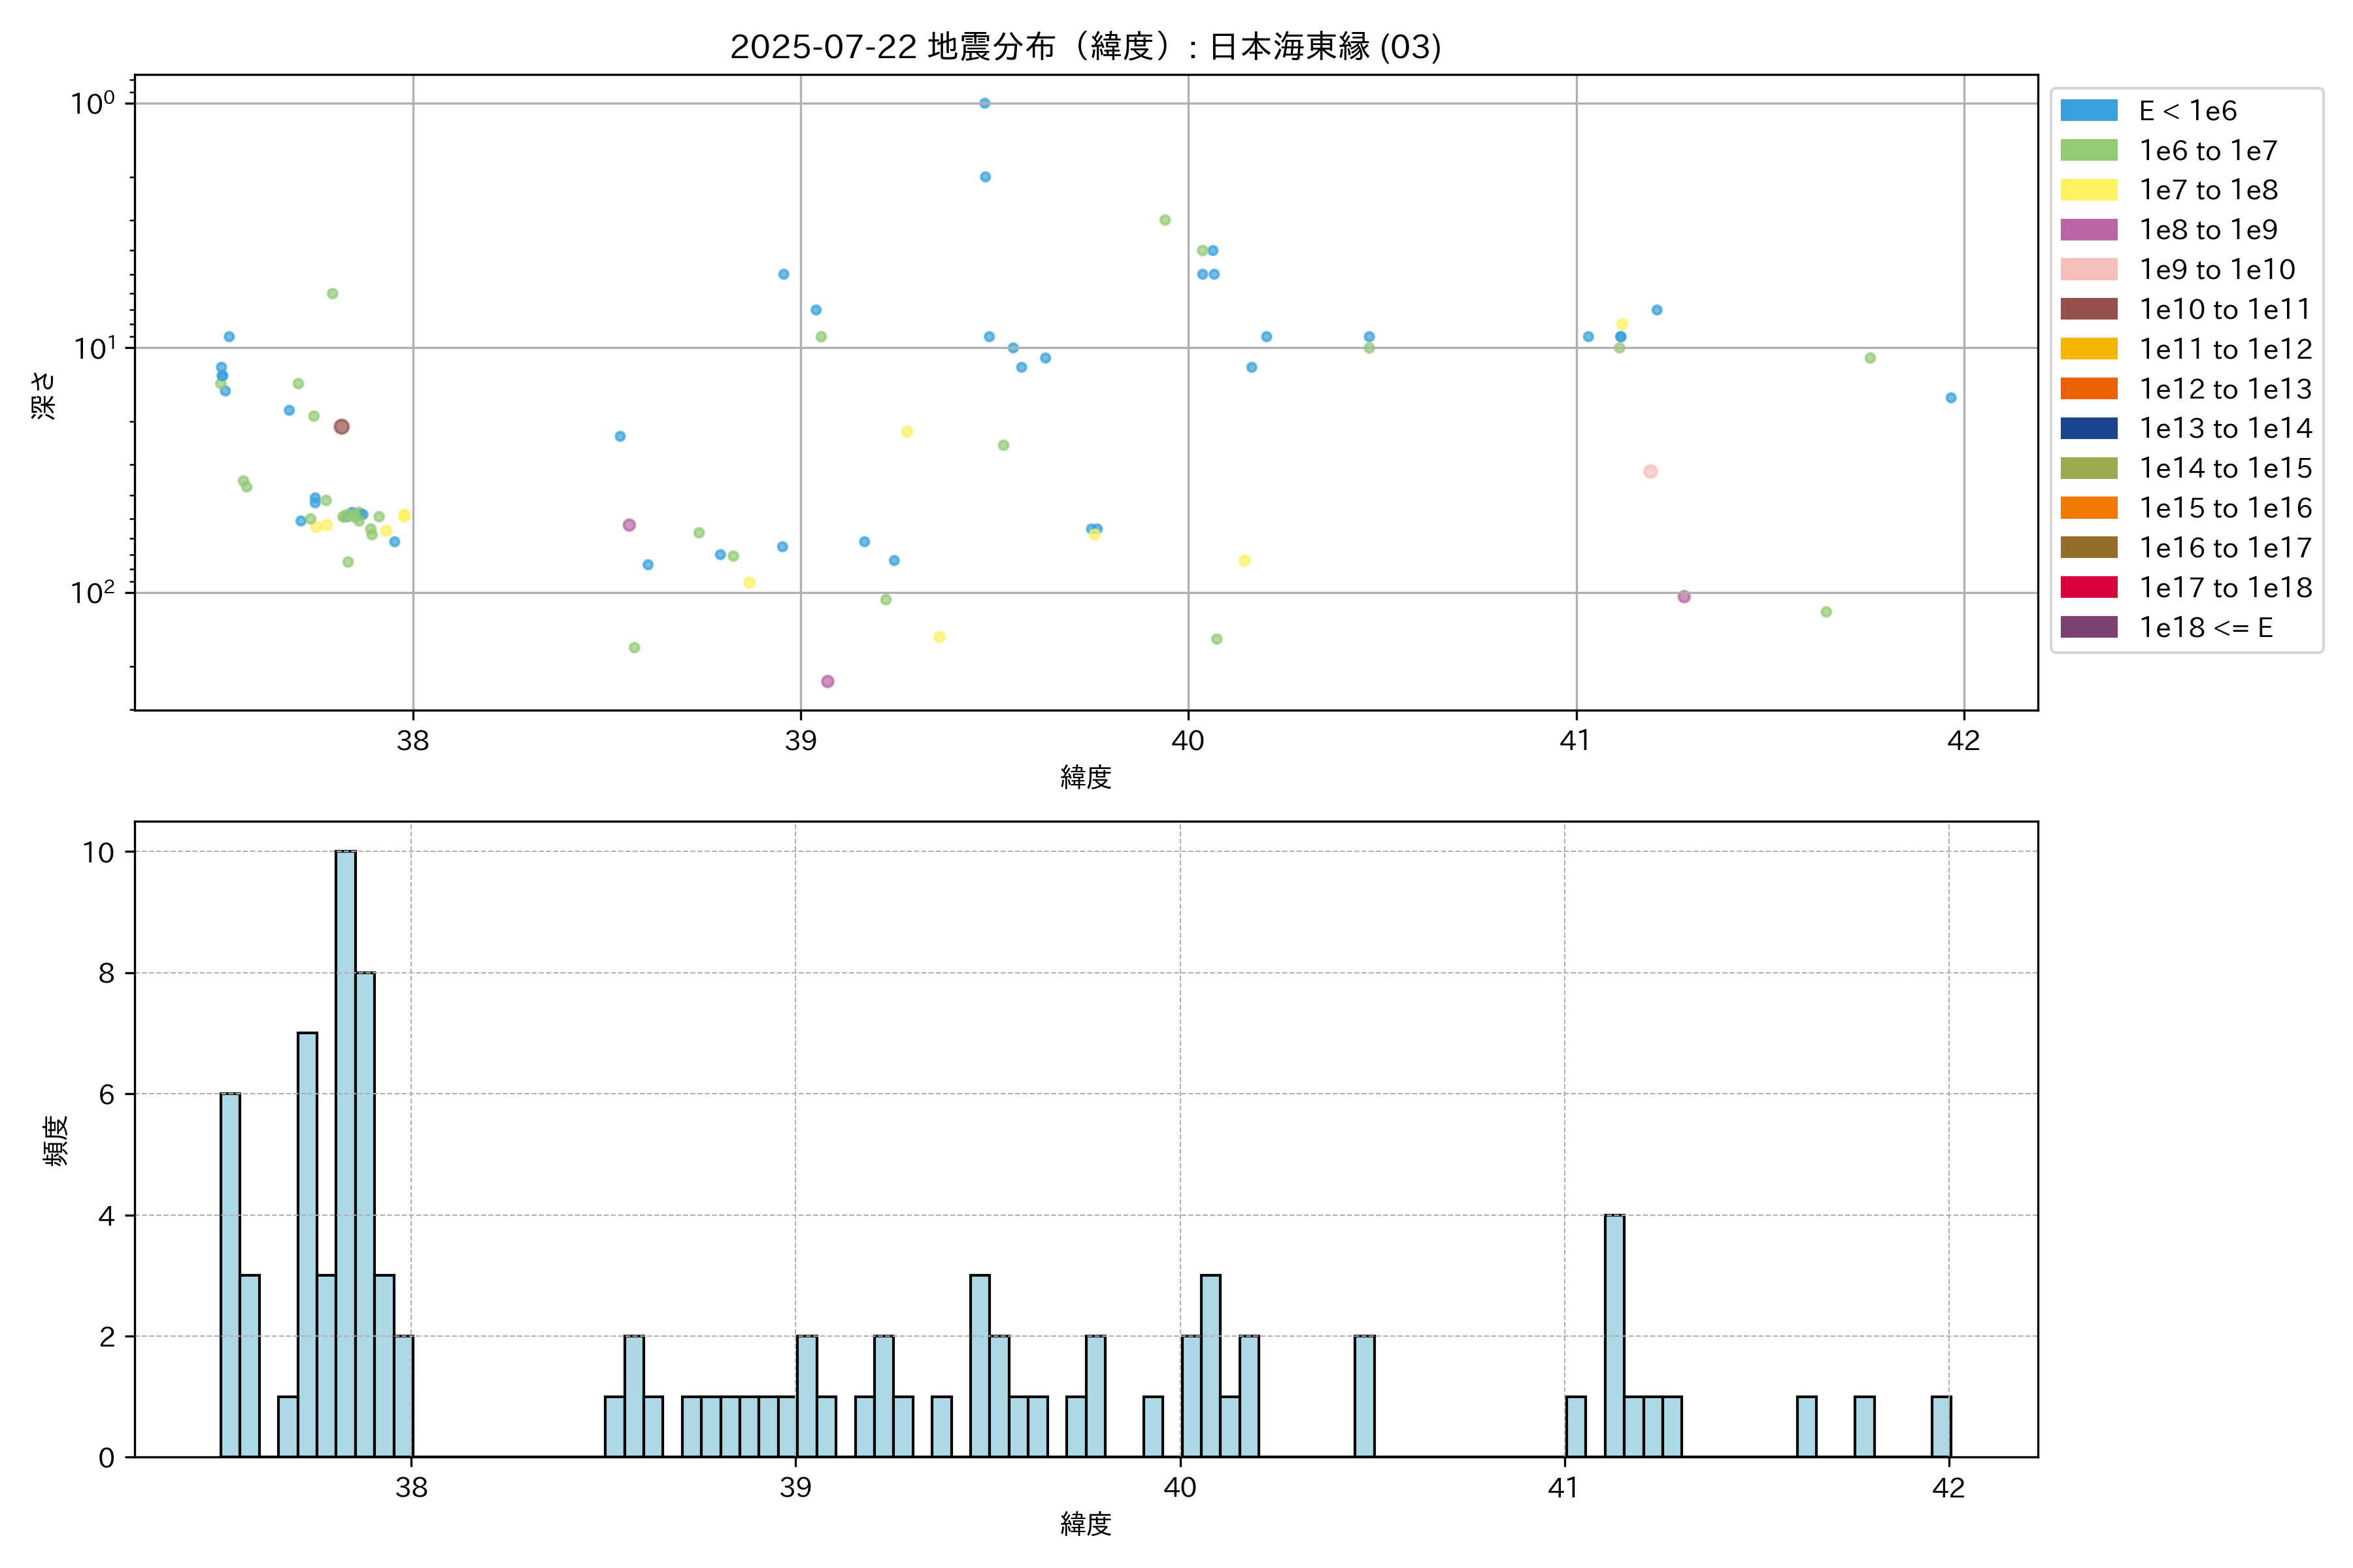Click the blue E < 1e6 legend swatch
2353x1568 pixels.
[x=2088, y=110]
